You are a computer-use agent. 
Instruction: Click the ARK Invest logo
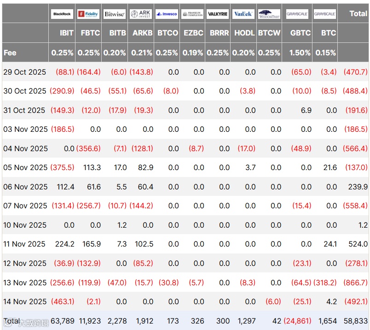[141, 14]
